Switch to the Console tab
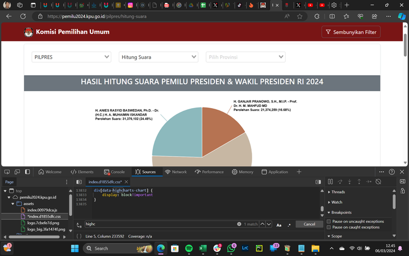 click(114, 172)
